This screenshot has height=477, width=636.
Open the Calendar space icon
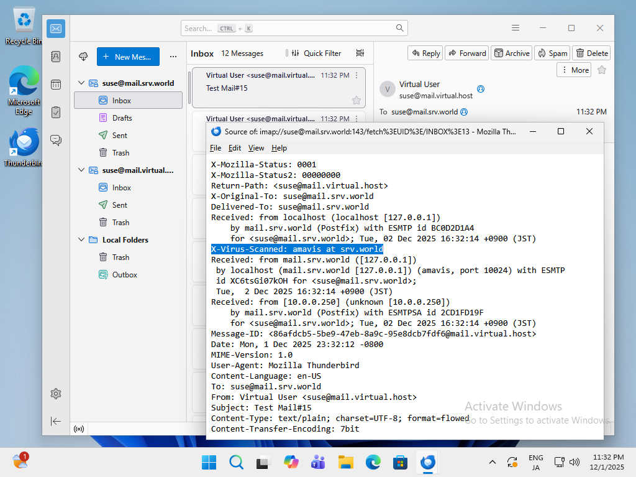(x=56, y=85)
